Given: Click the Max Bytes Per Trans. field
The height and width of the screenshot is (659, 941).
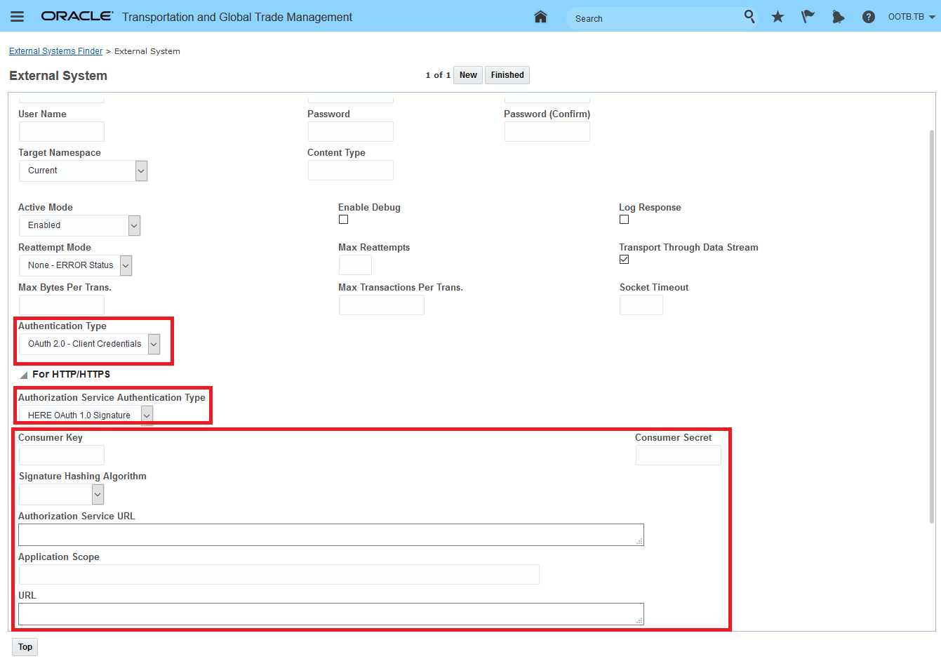Looking at the screenshot, I should click(62, 305).
